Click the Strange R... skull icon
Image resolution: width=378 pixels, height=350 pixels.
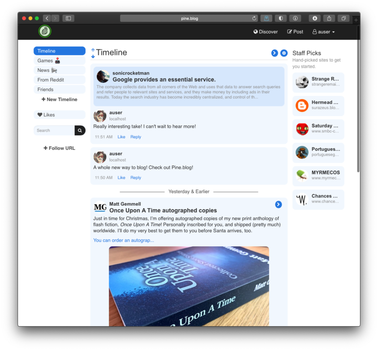(302, 82)
